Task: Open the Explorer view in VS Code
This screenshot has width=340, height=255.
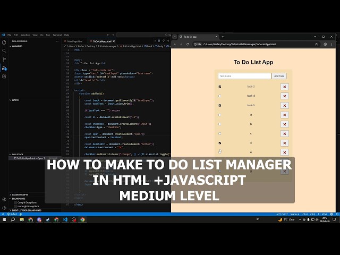Action: 4,42
